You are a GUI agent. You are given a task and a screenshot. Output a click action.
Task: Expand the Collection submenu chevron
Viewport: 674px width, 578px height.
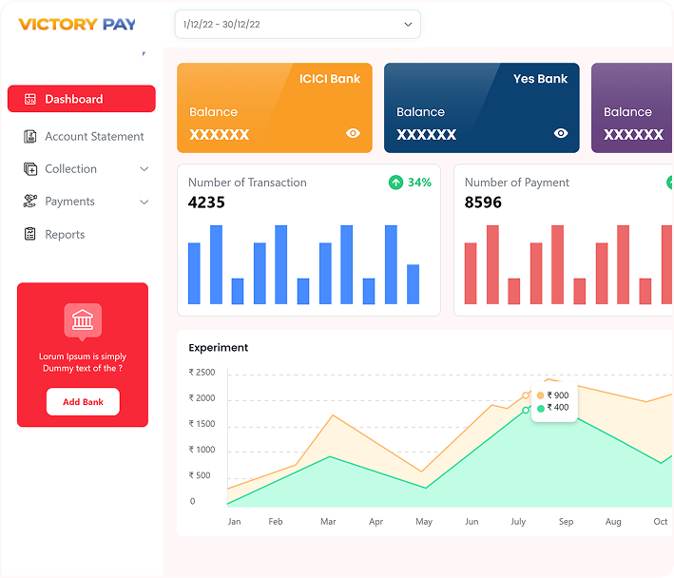click(144, 169)
